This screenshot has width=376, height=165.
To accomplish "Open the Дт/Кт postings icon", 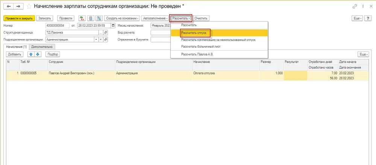I will coord(82,18).
